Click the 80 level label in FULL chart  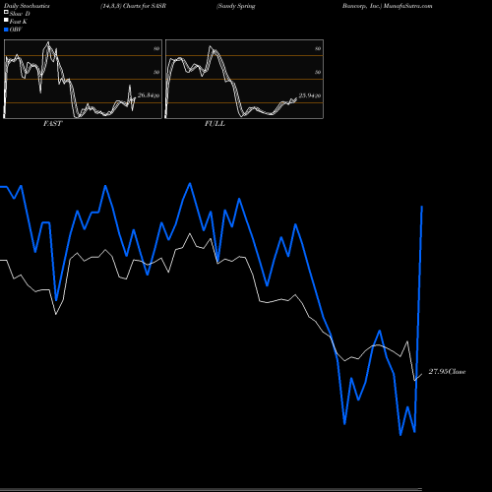tap(318, 48)
